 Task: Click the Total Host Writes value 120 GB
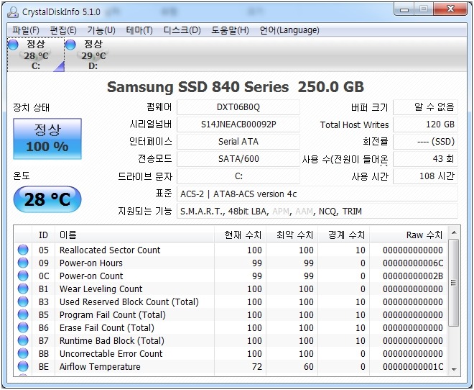pos(425,124)
